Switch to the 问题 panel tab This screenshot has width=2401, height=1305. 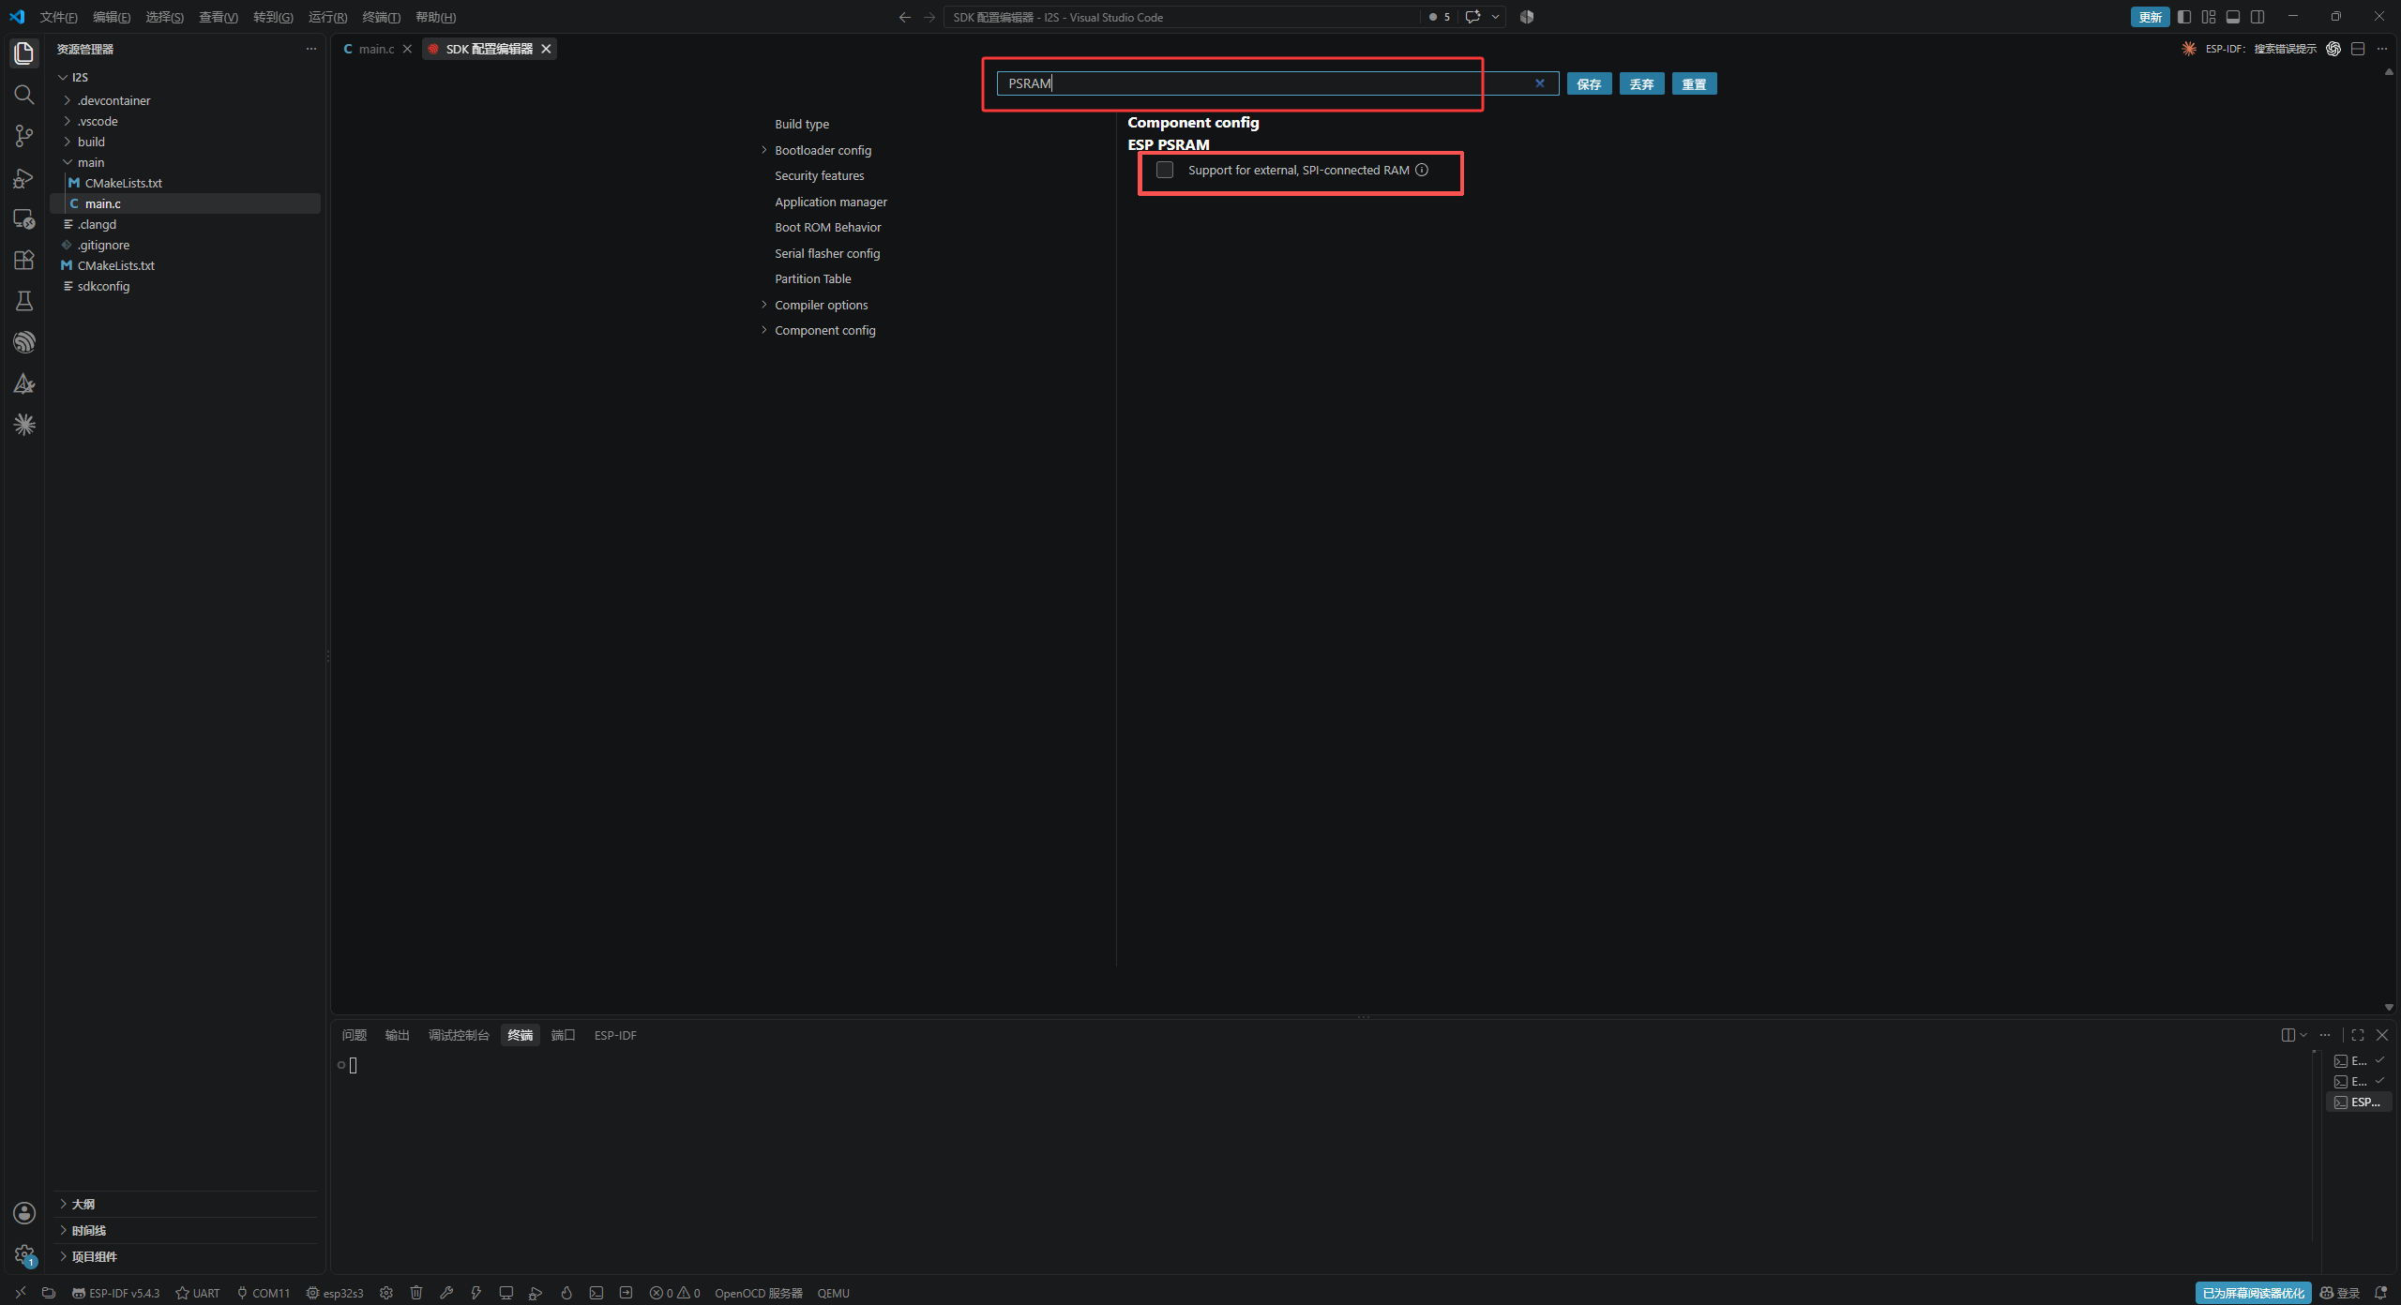pos(354,1035)
